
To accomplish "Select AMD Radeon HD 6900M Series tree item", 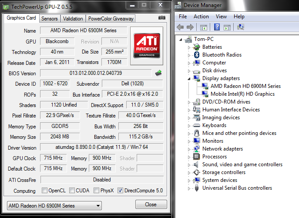I will pos(245,86).
